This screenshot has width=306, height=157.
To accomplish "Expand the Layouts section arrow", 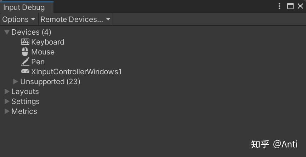I will pyautogui.click(x=7, y=92).
